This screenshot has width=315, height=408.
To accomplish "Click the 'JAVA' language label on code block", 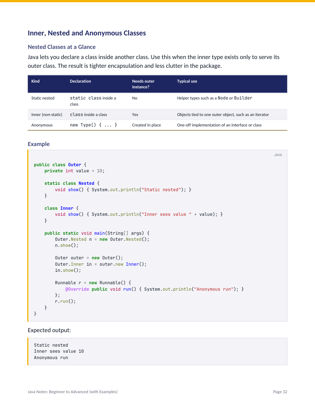I will 278,155.
